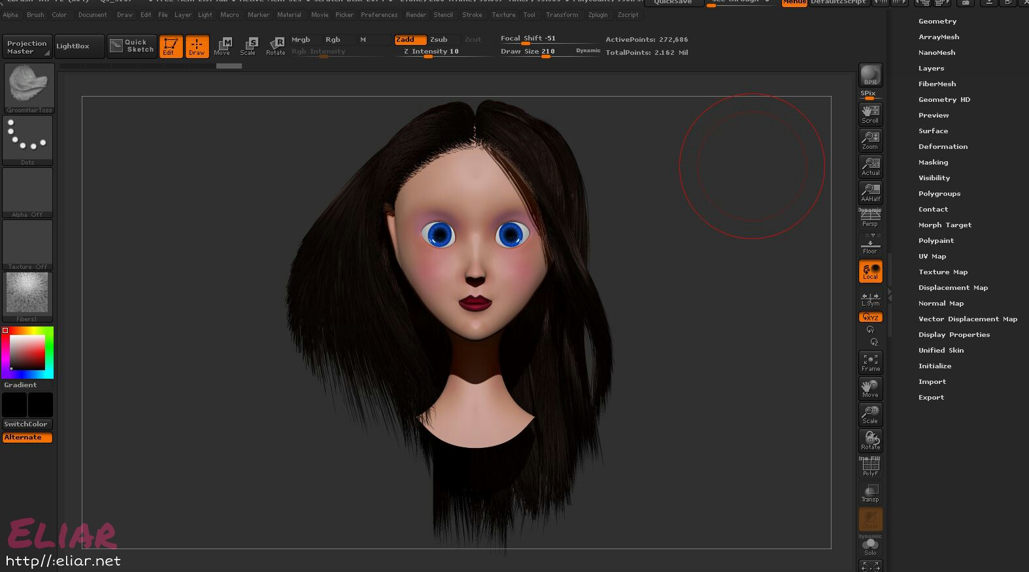Open LightBox browser
The width and height of the screenshot is (1029, 572).
[x=79, y=46]
